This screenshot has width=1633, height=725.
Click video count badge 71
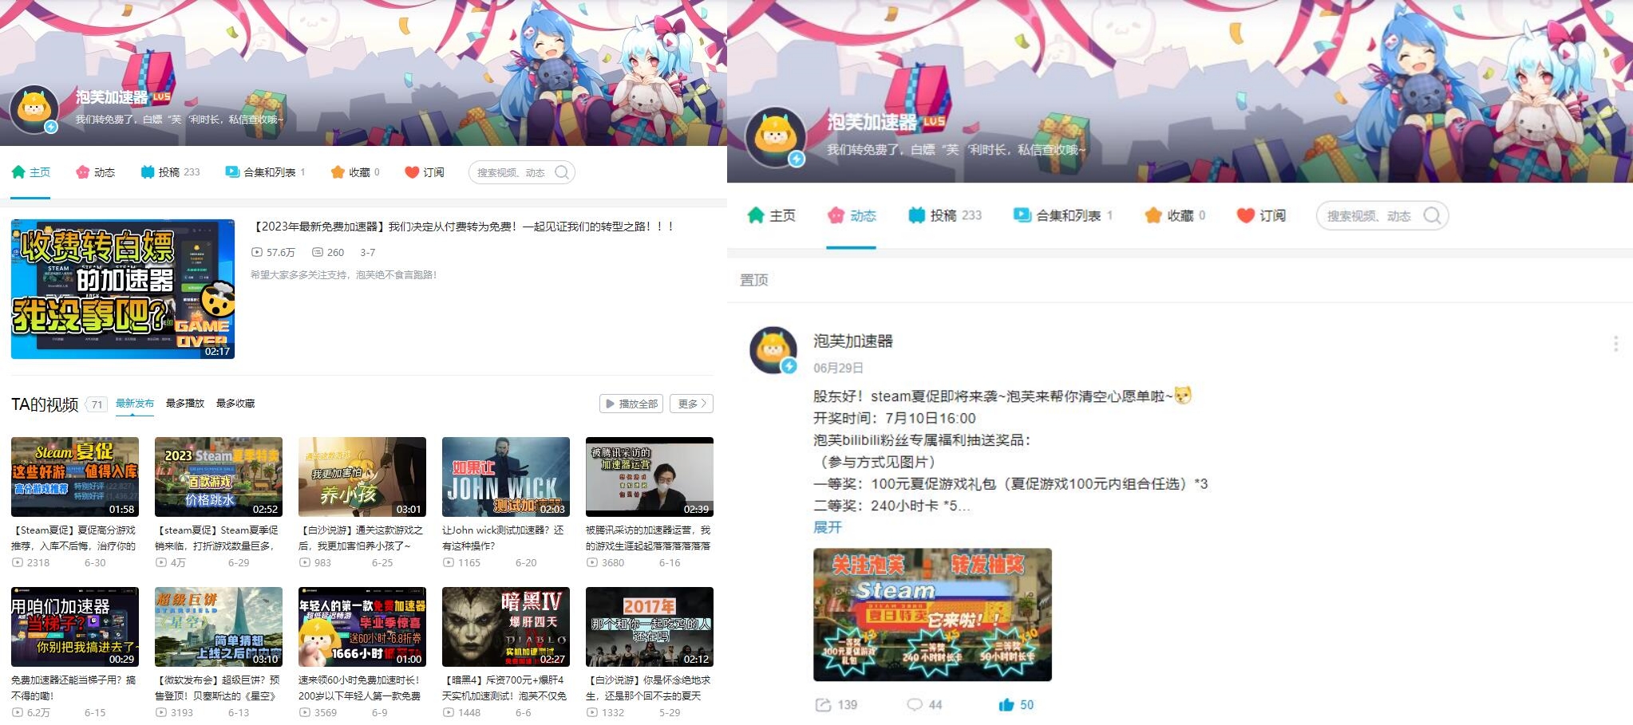[x=97, y=404]
